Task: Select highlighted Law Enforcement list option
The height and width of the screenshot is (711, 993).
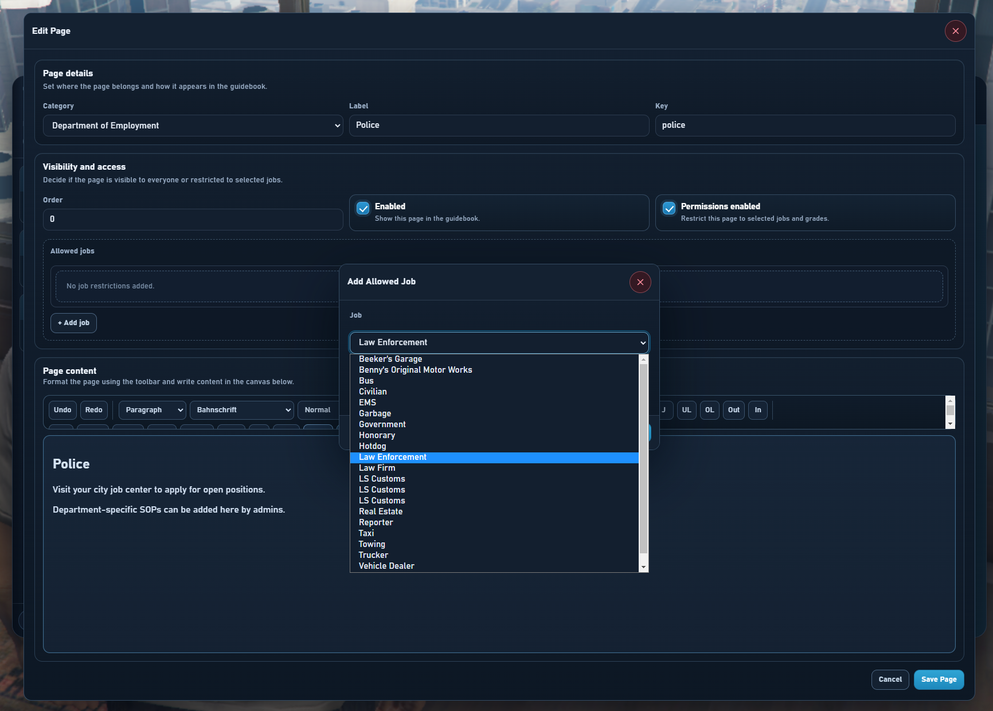Action: click(494, 458)
